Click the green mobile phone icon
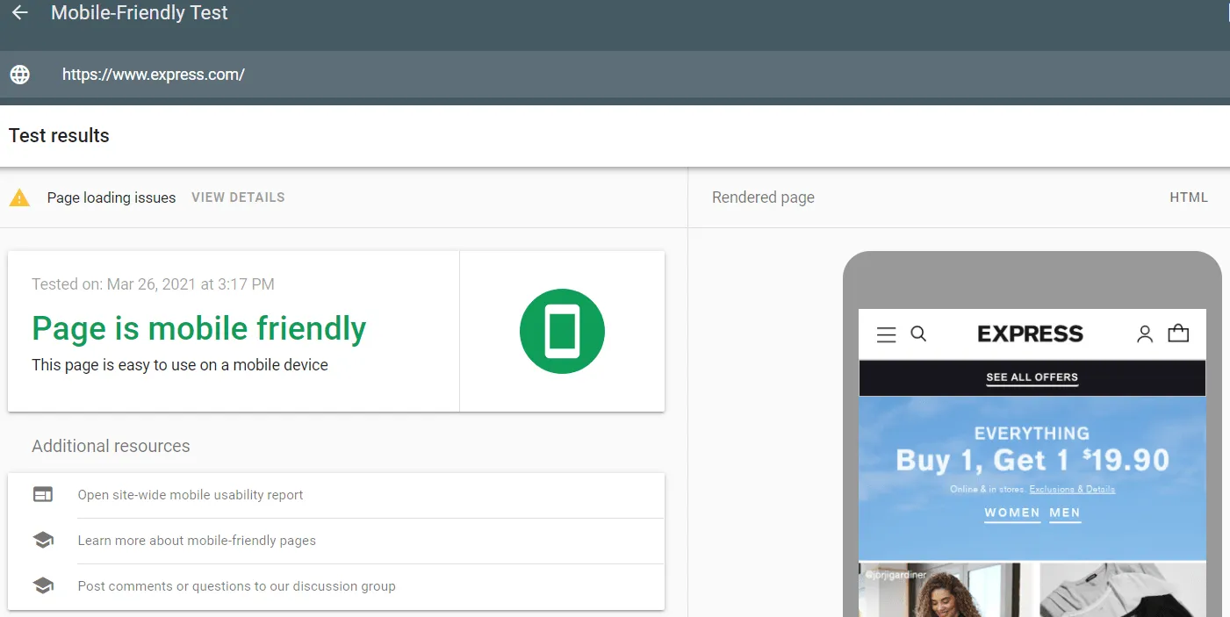The height and width of the screenshot is (617, 1230). pyautogui.click(x=562, y=331)
